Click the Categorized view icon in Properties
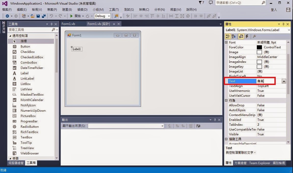The height and width of the screenshot is (173, 293). (x=228, y=36)
